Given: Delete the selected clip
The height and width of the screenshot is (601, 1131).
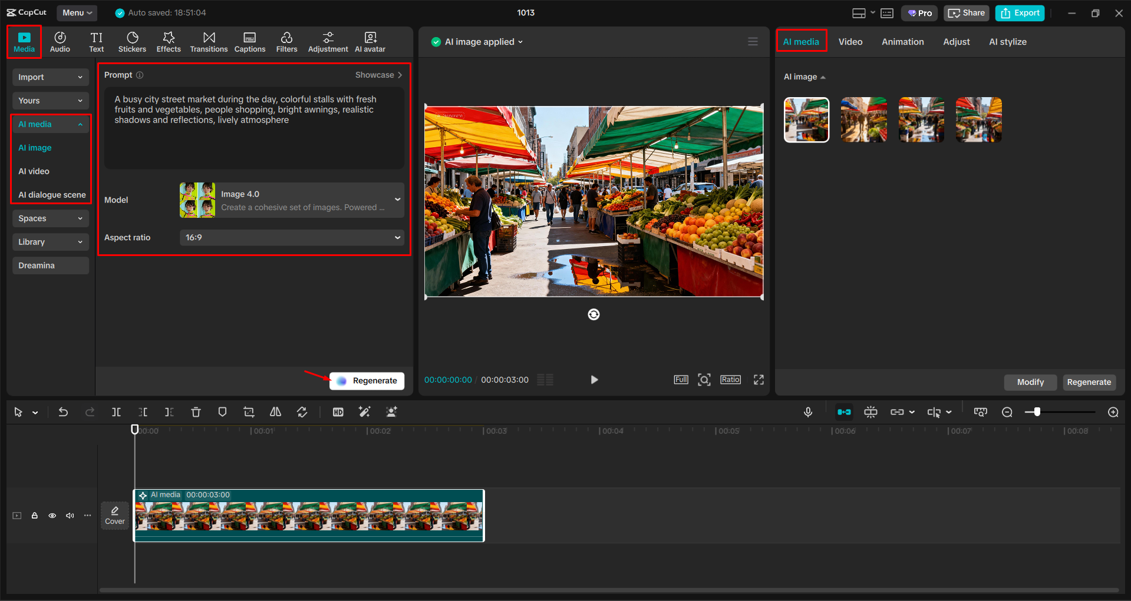Looking at the screenshot, I should click(x=196, y=412).
